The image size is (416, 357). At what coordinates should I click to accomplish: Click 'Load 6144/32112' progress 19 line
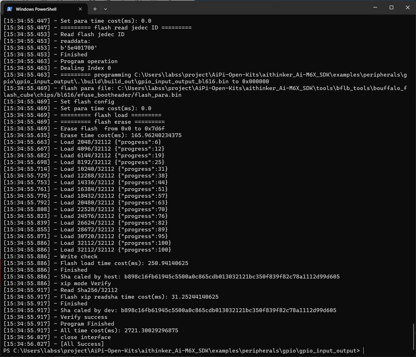point(84,155)
